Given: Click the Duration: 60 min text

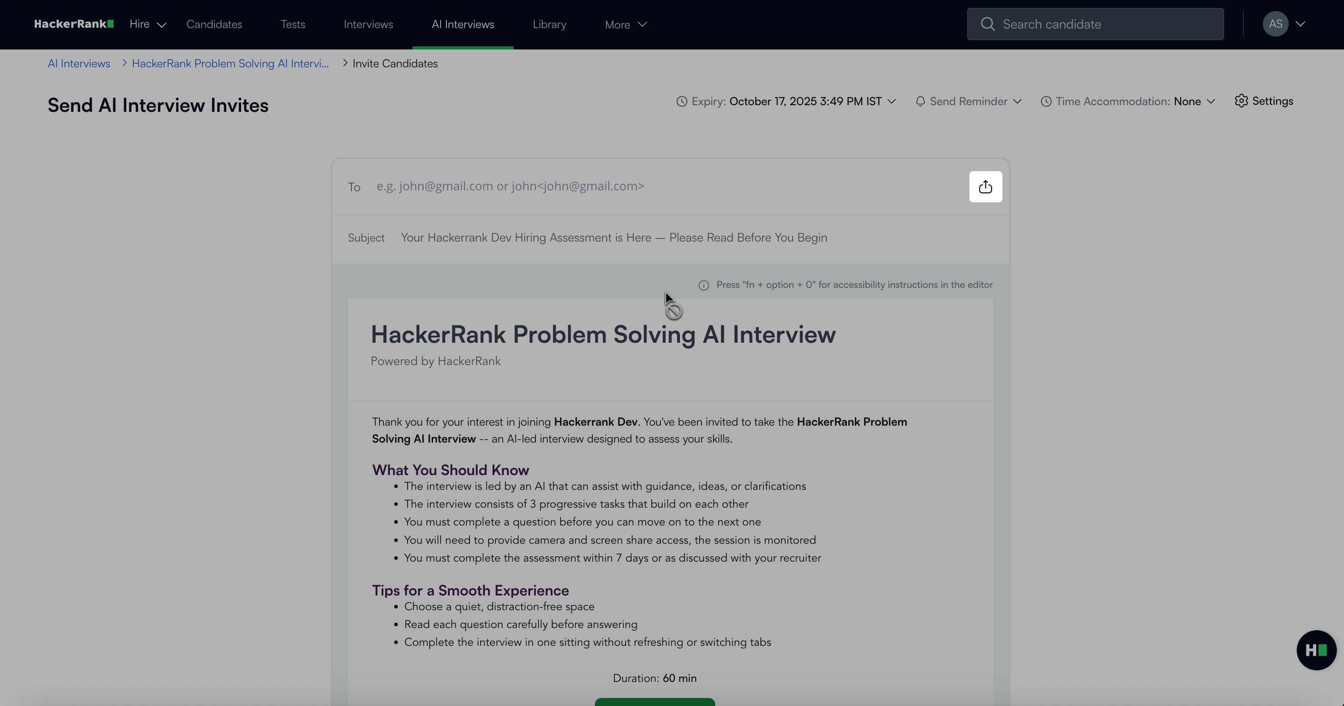Looking at the screenshot, I should pyautogui.click(x=654, y=678).
